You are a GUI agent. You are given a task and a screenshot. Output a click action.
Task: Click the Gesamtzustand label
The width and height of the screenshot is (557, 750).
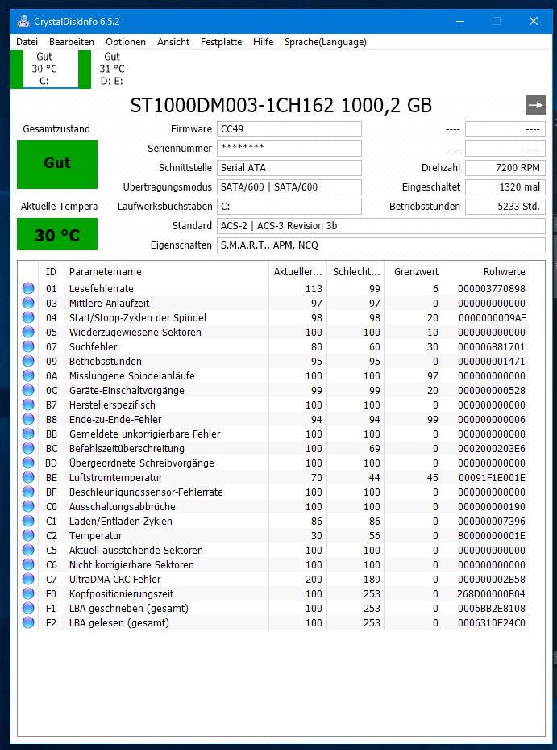point(56,128)
